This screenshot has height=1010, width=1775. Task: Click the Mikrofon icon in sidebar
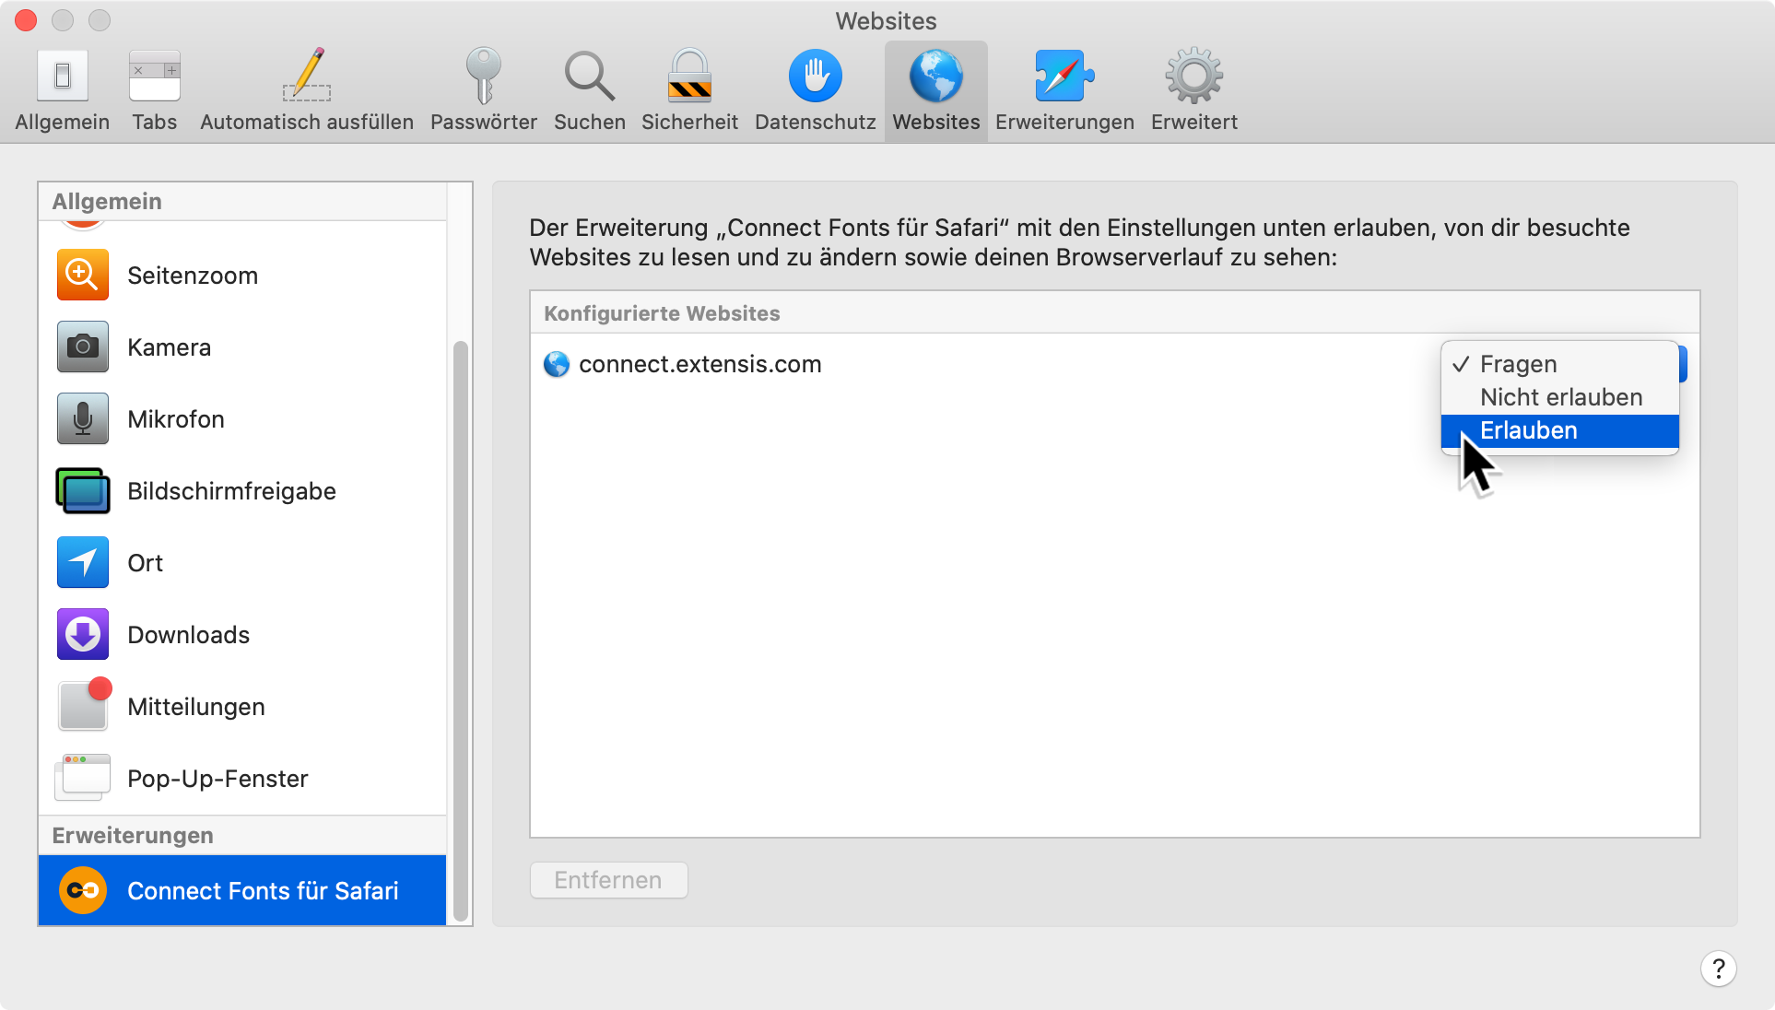[x=83, y=418]
